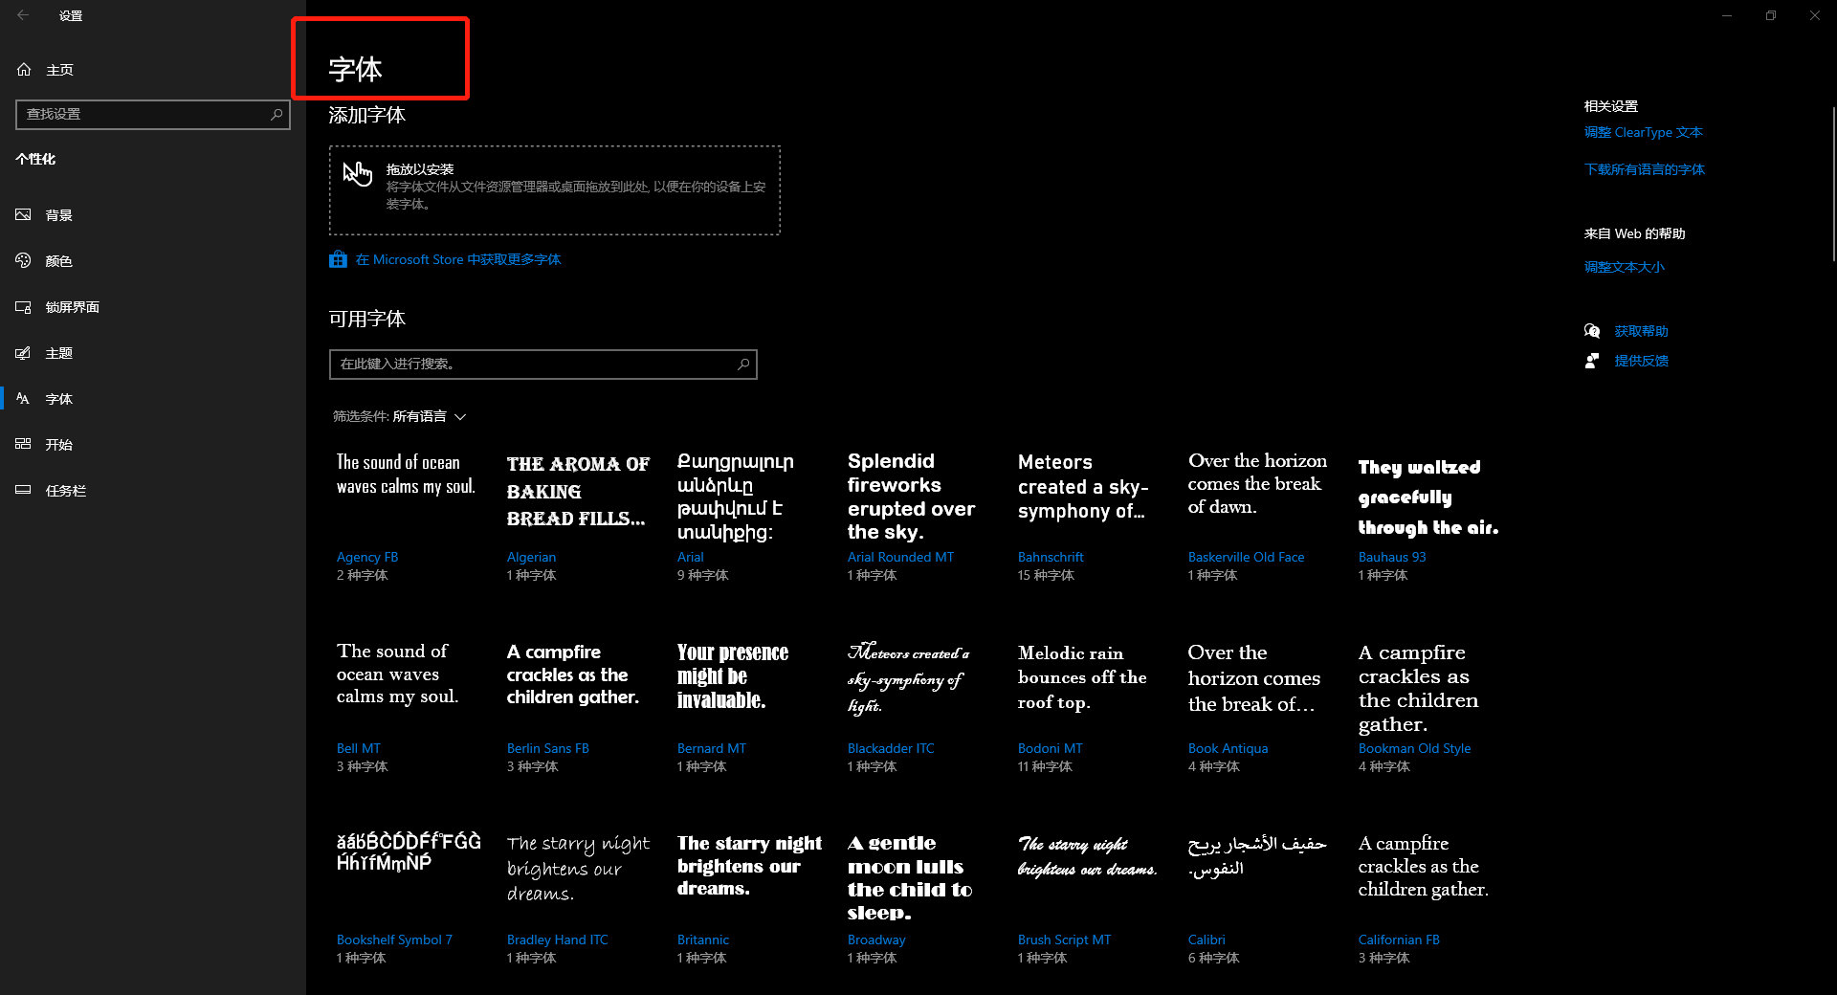Click the 获取帮助 chat bubble icon
This screenshot has height=995, width=1837.
1592,331
